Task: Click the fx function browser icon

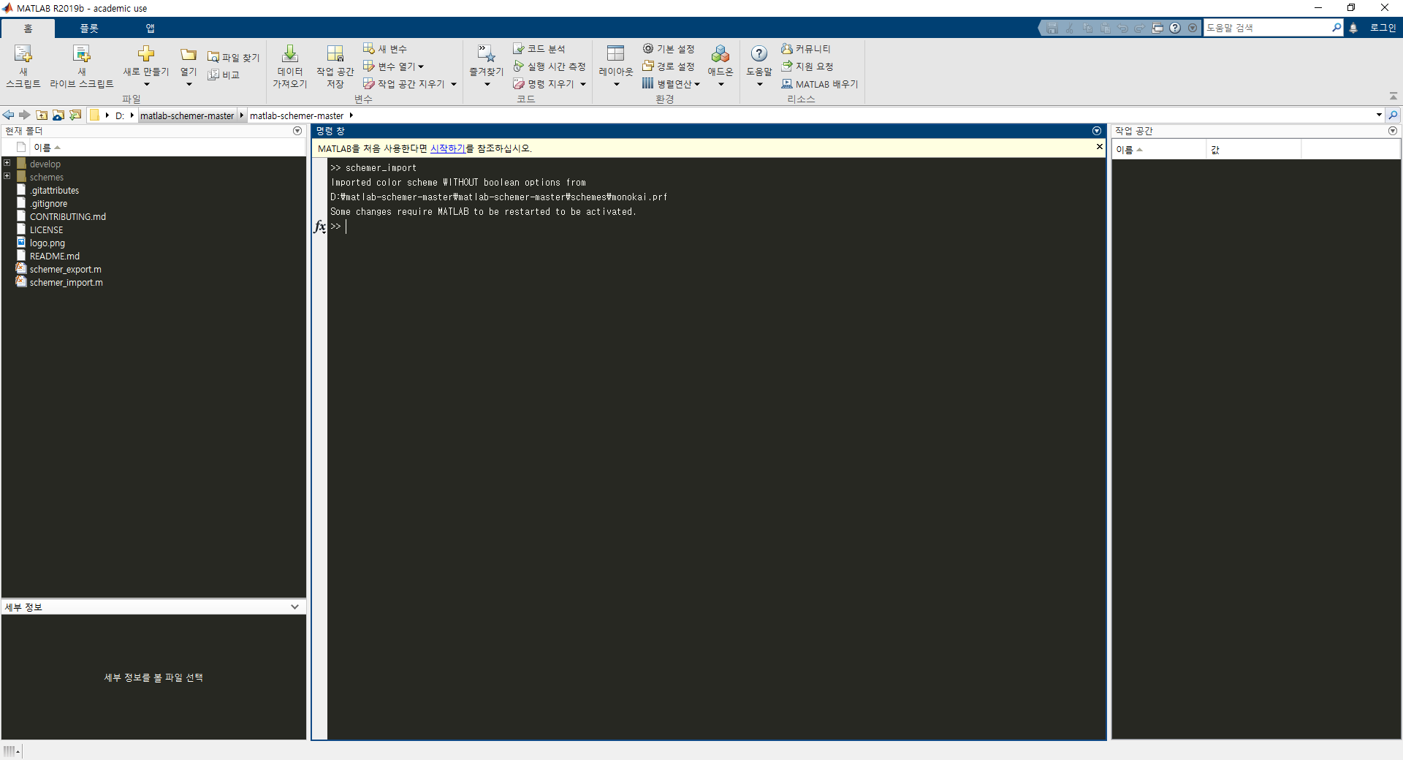Action: (x=319, y=227)
